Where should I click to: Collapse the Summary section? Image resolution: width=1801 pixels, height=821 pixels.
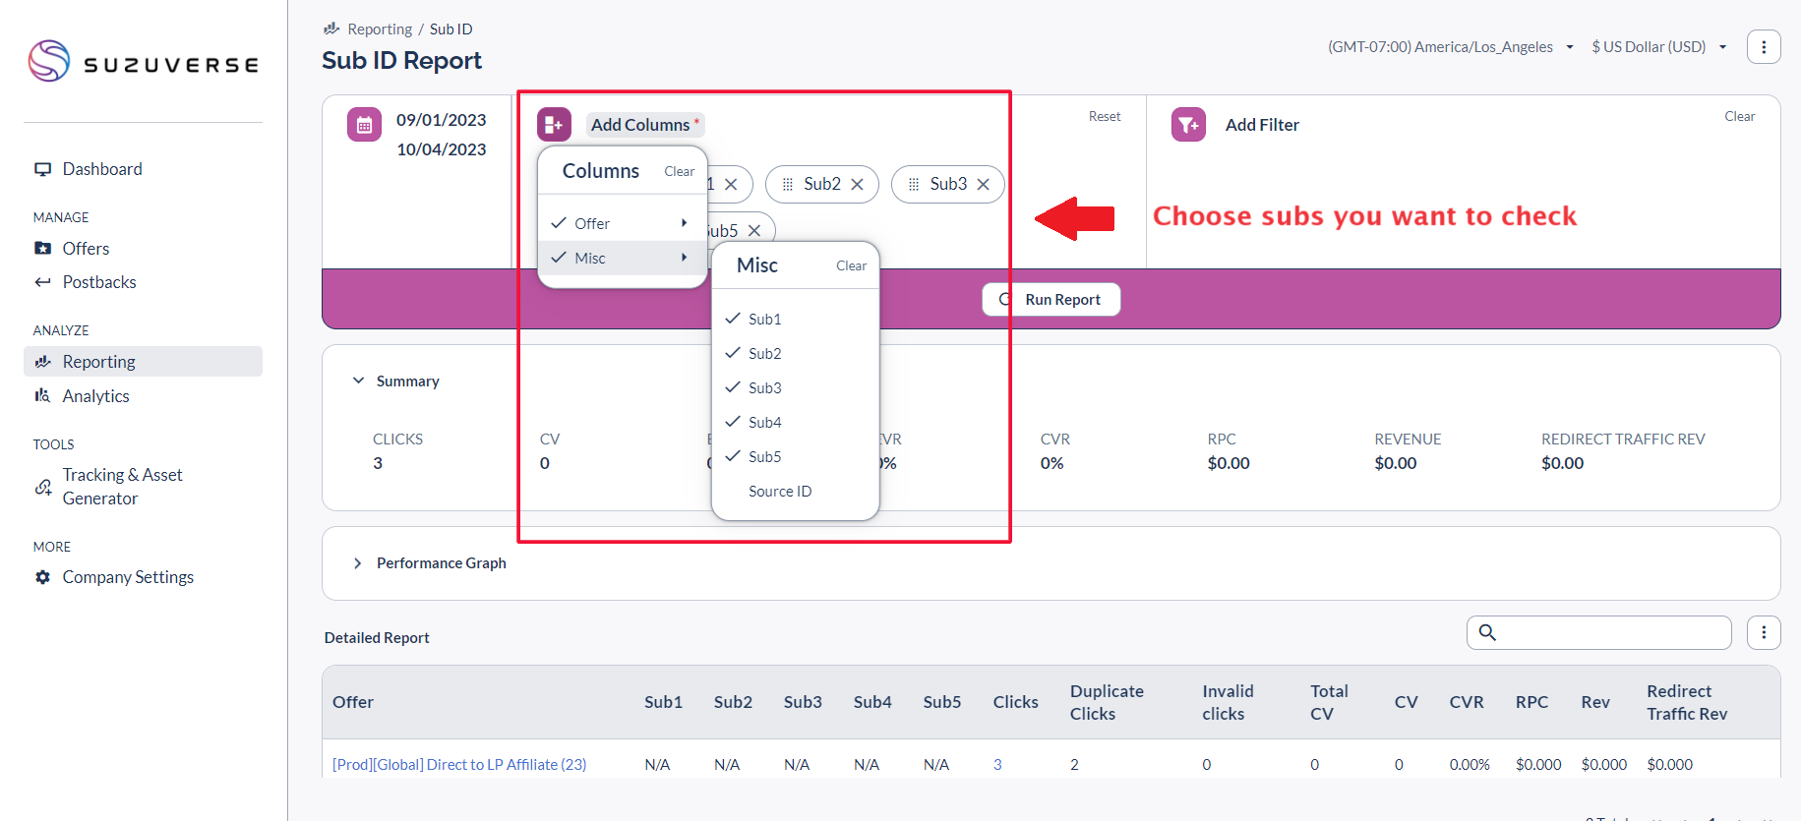click(x=358, y=381)
